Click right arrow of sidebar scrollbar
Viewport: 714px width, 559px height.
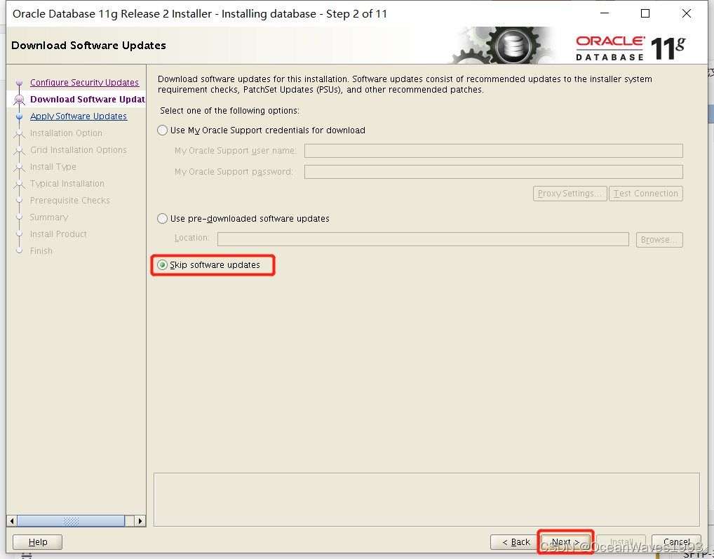point(140,520)
